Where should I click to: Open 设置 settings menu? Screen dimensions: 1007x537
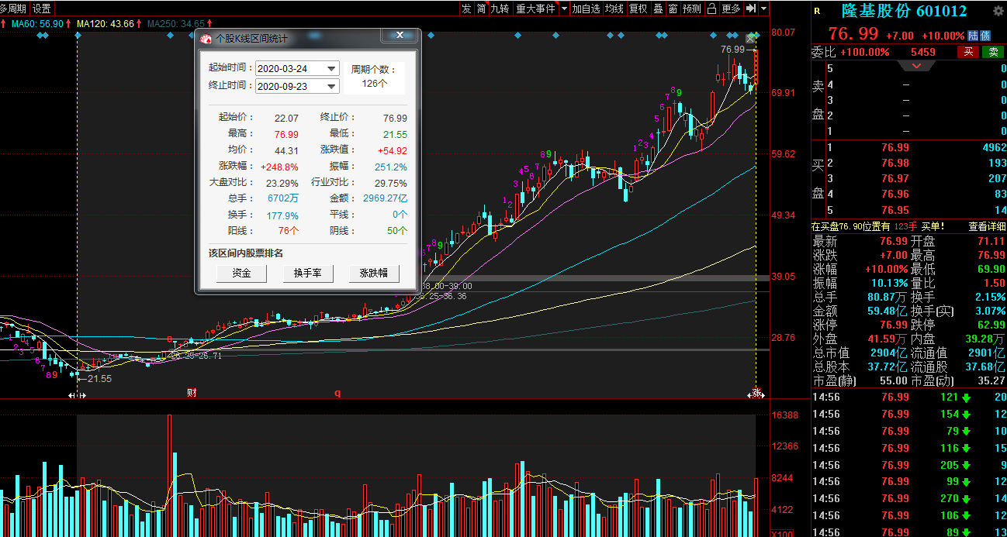[x=42, y=9]
